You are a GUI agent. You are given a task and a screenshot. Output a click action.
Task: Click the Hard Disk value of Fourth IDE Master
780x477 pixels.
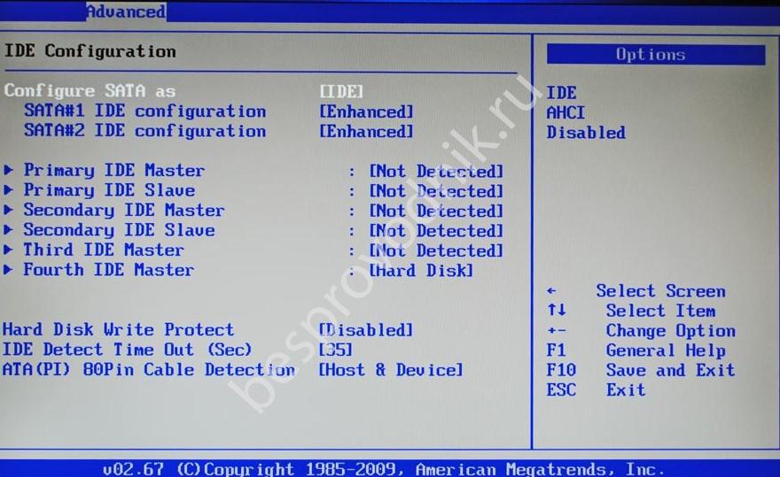[421, 271]
